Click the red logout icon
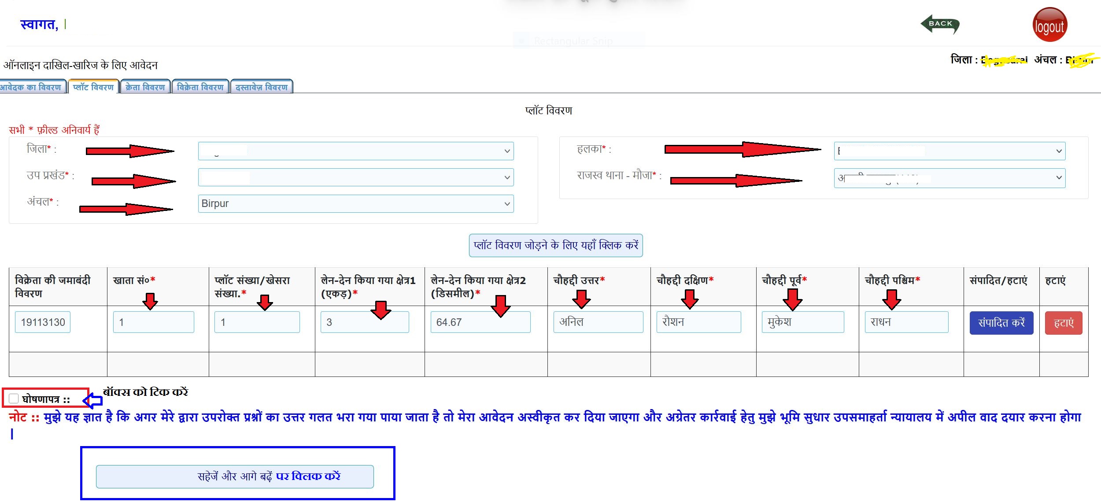Viewport: 1101px width, 502px height. click(1049, 25)
